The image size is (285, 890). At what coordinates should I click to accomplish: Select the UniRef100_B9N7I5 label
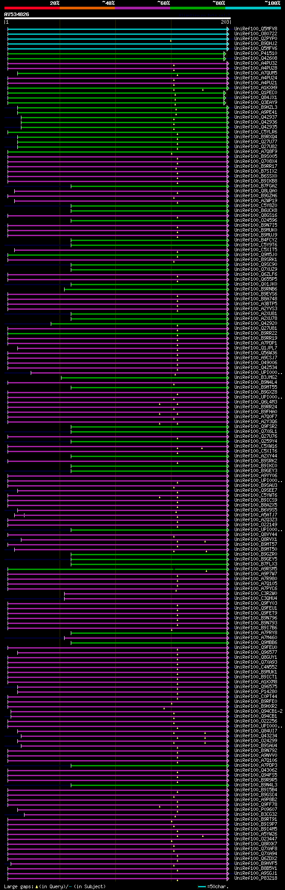coord(256,225)
